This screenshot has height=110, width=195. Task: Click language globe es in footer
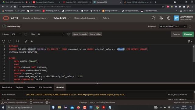pos(48,102)
